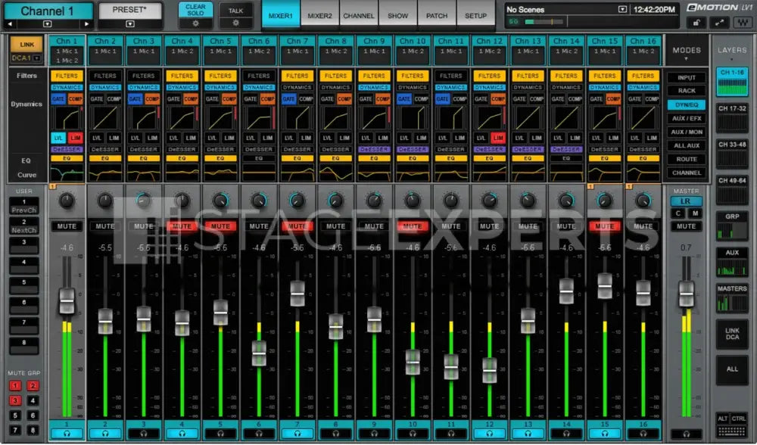Image resolution: width=757 pixels, height=445 pixels.
Task: Open the DCA1 link dropdown
Action: (x=36, y=58)
